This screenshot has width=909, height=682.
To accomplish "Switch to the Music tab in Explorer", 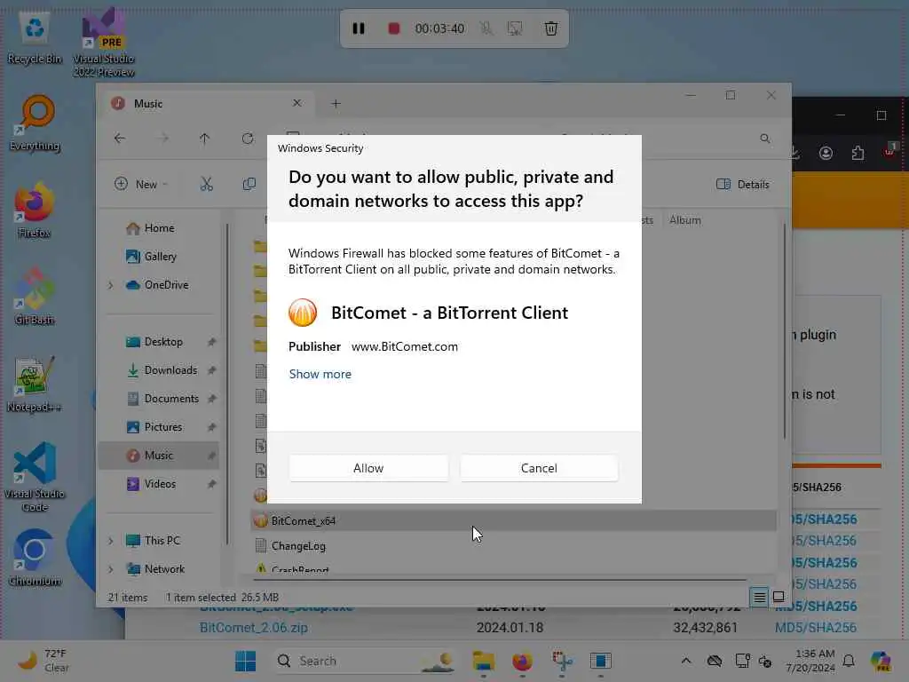I will [x=206, y=104].
